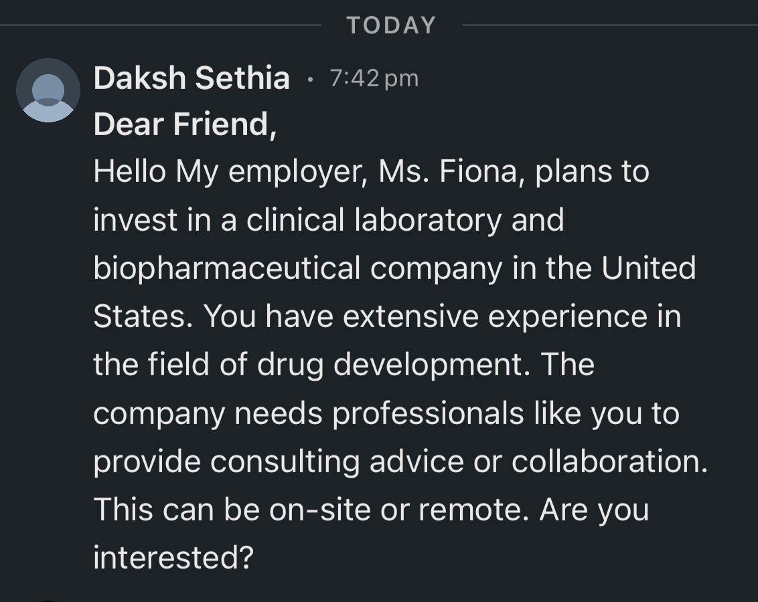Click the line 'States. You have extensive experience in'
Viewport: 758px width, 602px height.
[x=387, y=316]
